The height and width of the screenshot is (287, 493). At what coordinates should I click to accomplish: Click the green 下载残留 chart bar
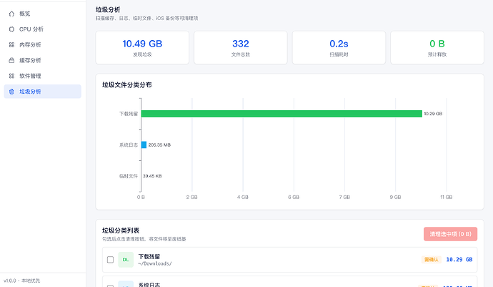[282, 114]
